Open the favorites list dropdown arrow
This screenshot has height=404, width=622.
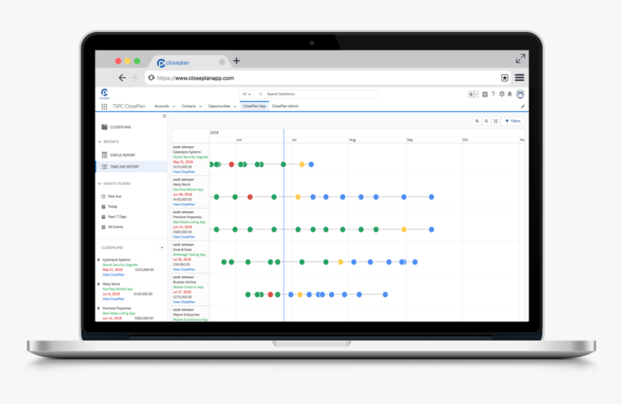point(477,94)
